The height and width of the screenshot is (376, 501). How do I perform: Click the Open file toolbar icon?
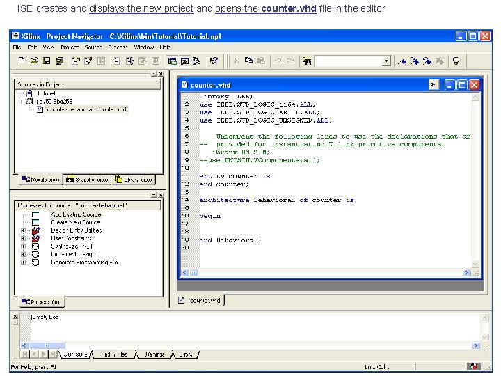[34, 61]
